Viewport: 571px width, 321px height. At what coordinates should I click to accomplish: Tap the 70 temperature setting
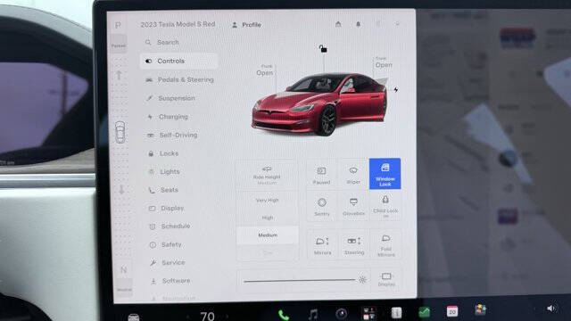point(207,316)
